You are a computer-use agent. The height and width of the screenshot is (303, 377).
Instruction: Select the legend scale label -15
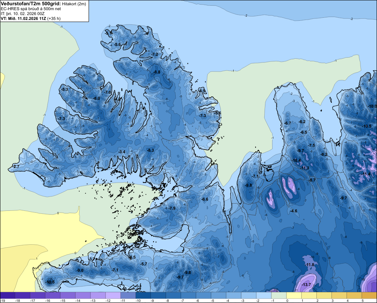coord(63,301)
